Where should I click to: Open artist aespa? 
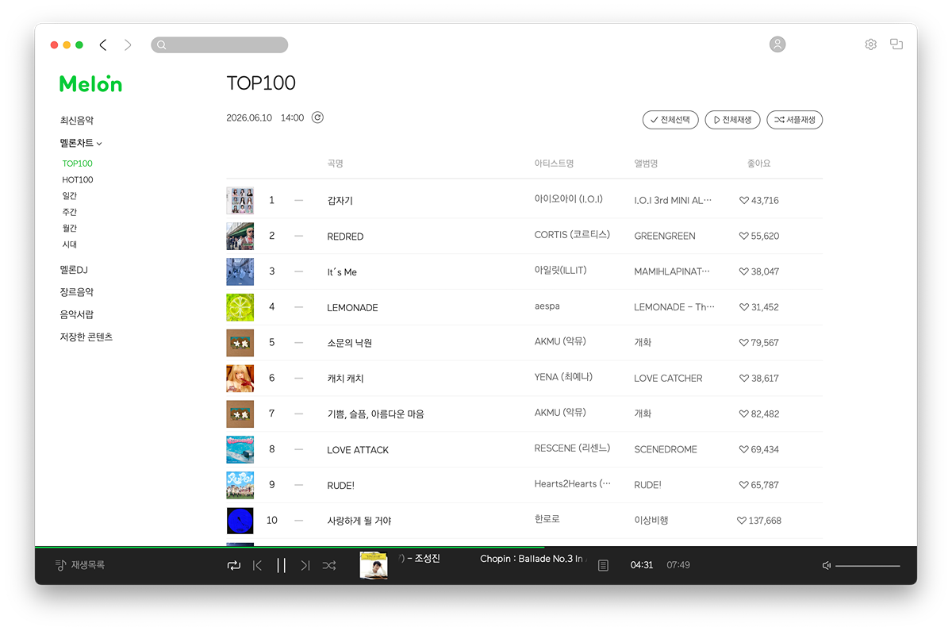(547, 306)
